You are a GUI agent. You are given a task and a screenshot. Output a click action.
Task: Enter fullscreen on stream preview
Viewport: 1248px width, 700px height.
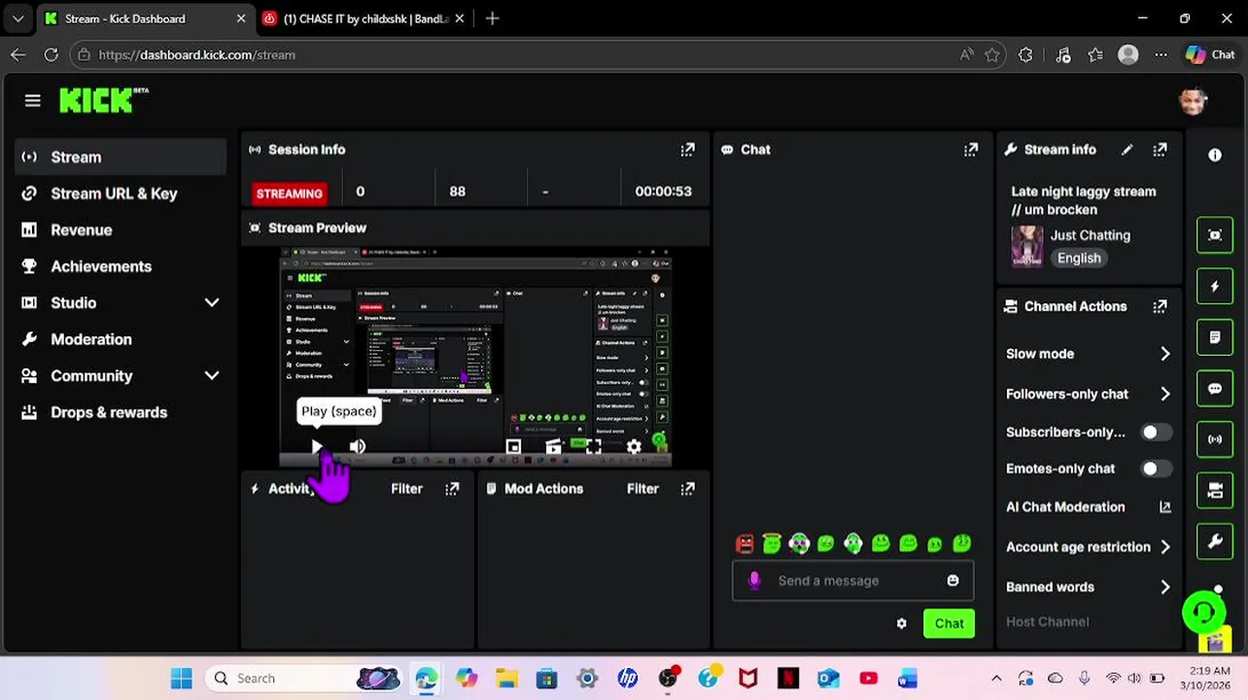pos(594,447)
